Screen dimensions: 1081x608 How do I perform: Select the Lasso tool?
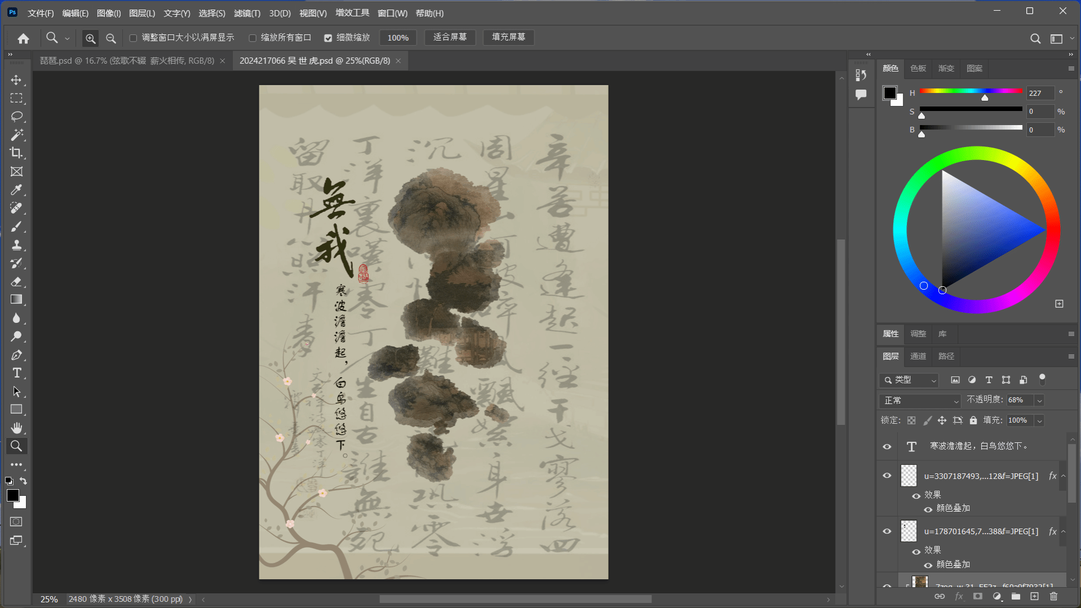point(16,117)
